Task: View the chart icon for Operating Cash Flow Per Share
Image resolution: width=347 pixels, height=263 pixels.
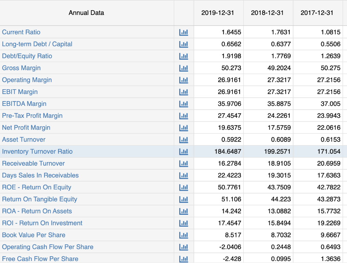Action: [x=184, y=247]
